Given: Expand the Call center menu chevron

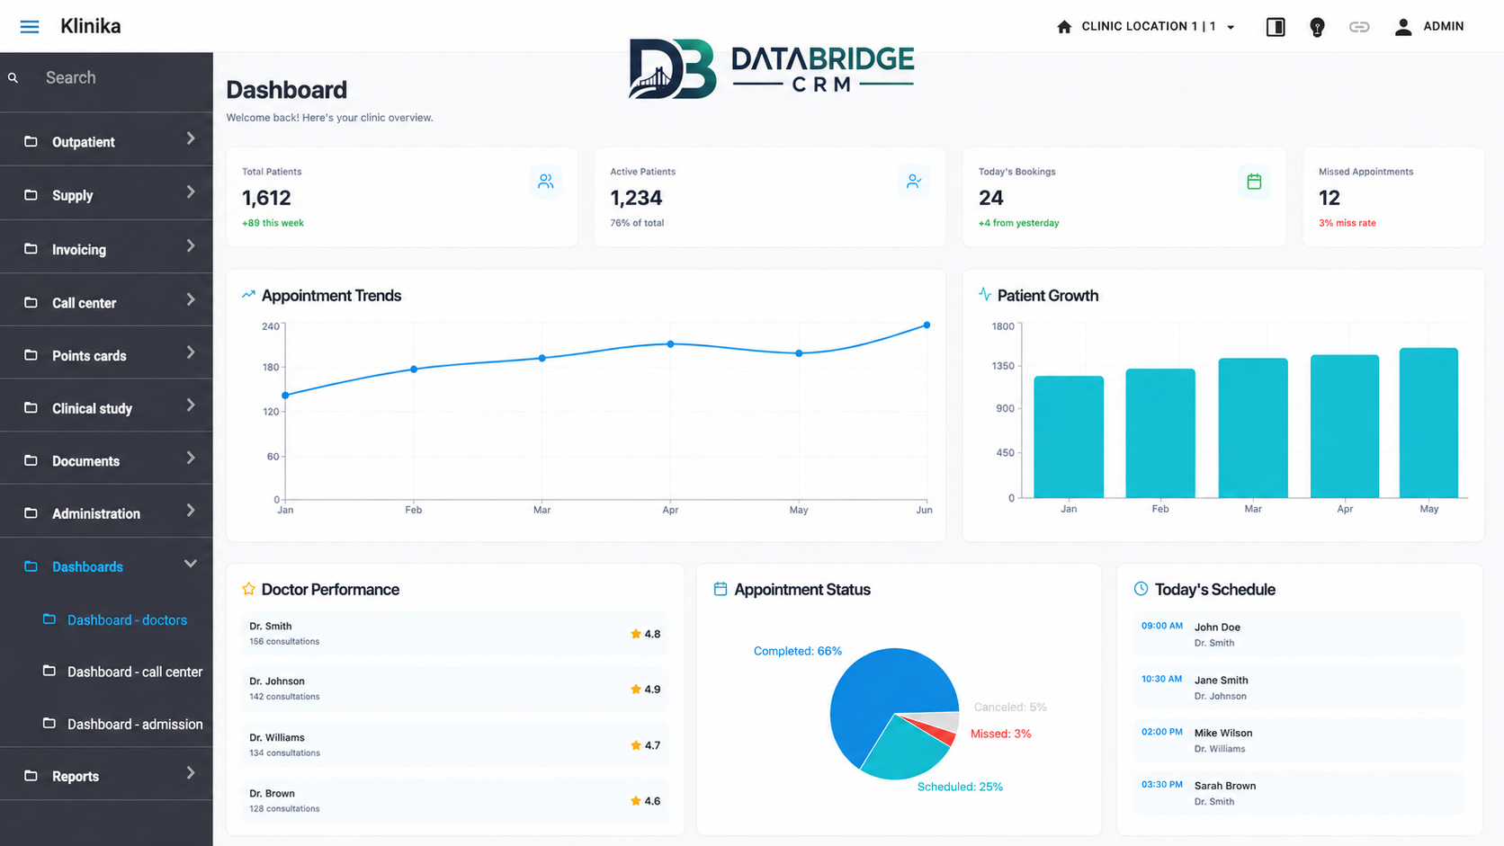Looking at the screenshot, I should [191, 299].
